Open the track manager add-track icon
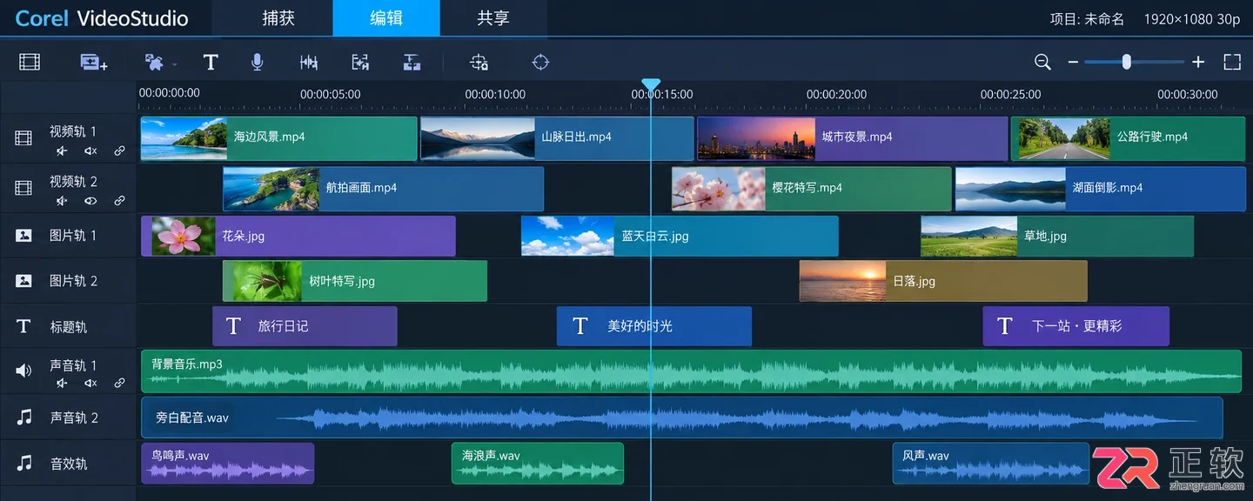The image size is (1253, 501). click(93, 62)
